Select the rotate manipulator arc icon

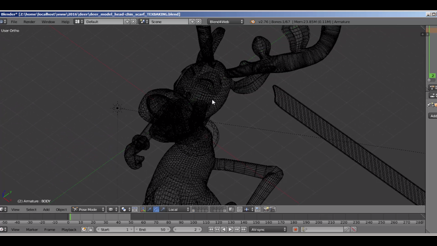click(156, 209)
